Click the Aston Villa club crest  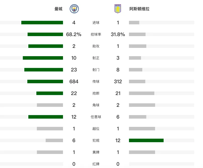(118, 9)
